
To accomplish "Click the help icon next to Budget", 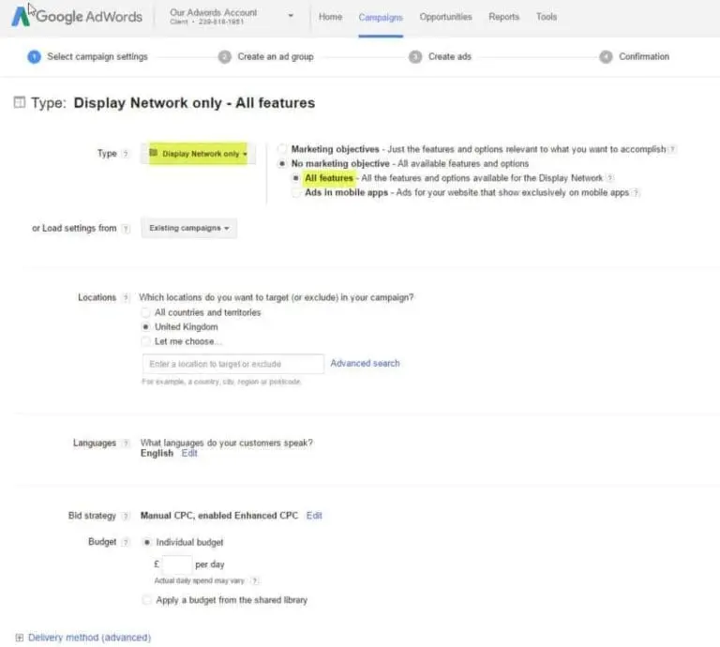I will coord(126,542).
